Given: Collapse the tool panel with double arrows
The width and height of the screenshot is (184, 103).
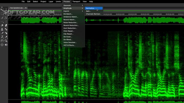Looking at the screenshot, I should [x=2, y=7].
